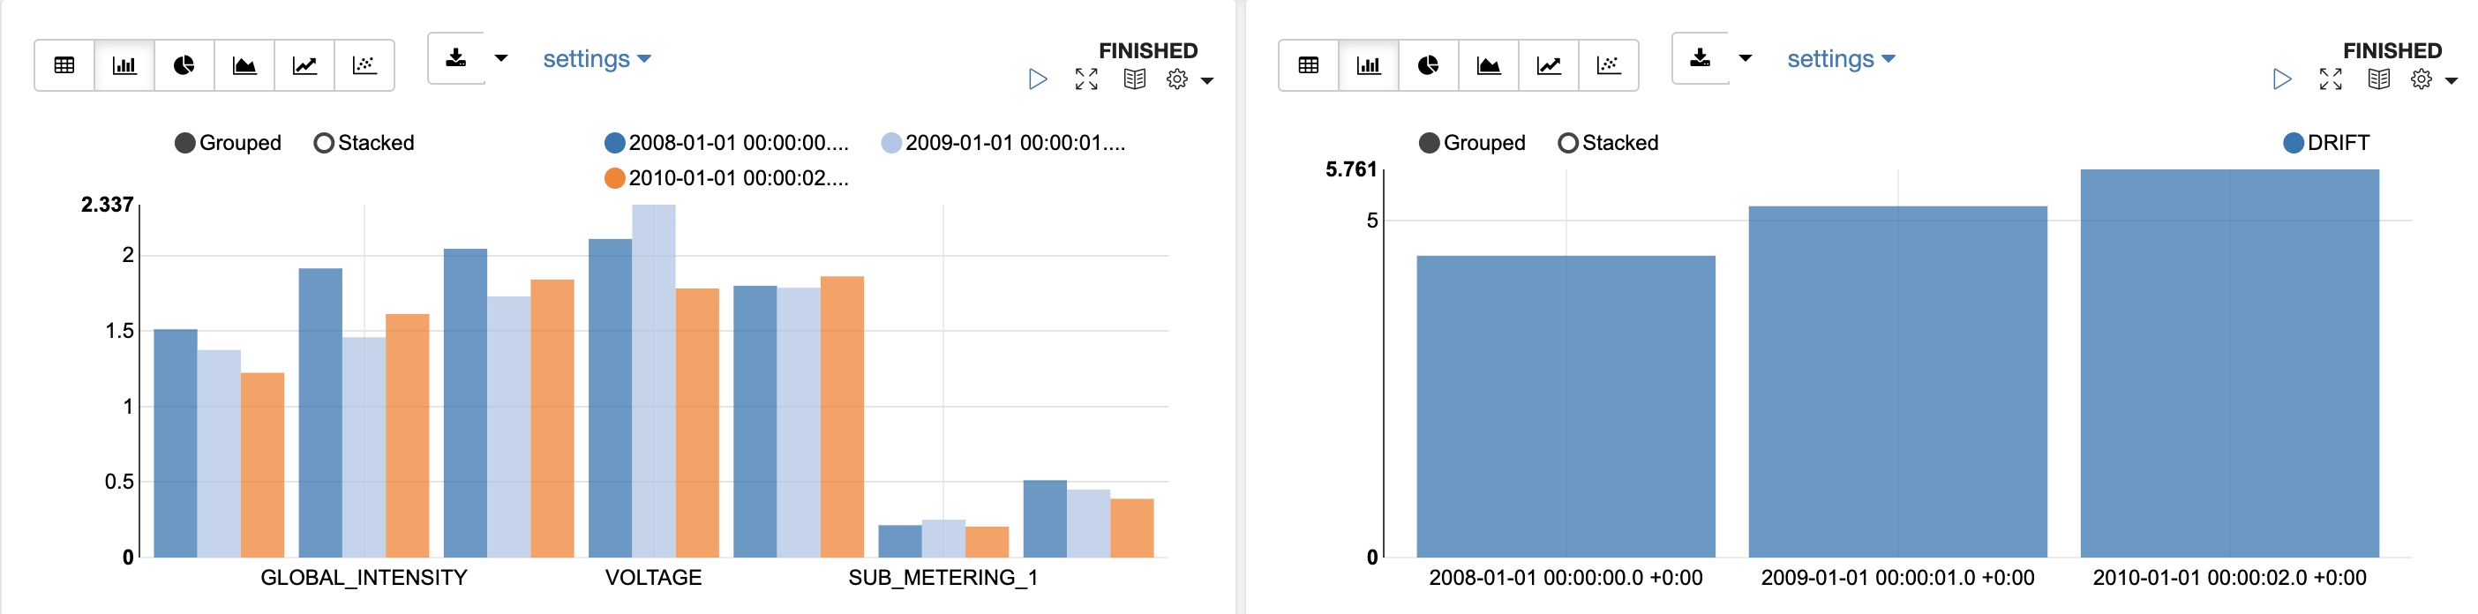2478x614 pixels.
Task: Select Grouped option in right chart
Action: (x=1430, y=144)
